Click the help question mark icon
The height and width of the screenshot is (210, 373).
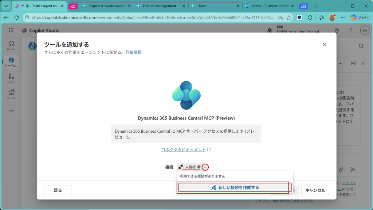(x=350, y=31)
